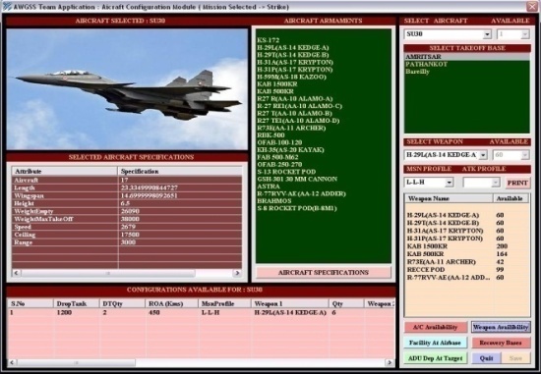Screen dimensions: 541x374
Task: Click the Weapon 1 column header
Action: click(289, 303)
